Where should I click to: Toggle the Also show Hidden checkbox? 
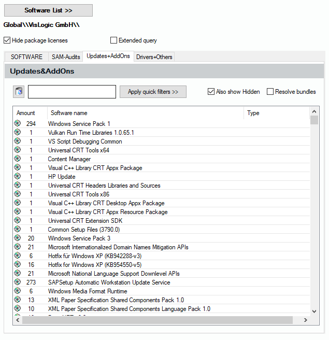point(211,92)
